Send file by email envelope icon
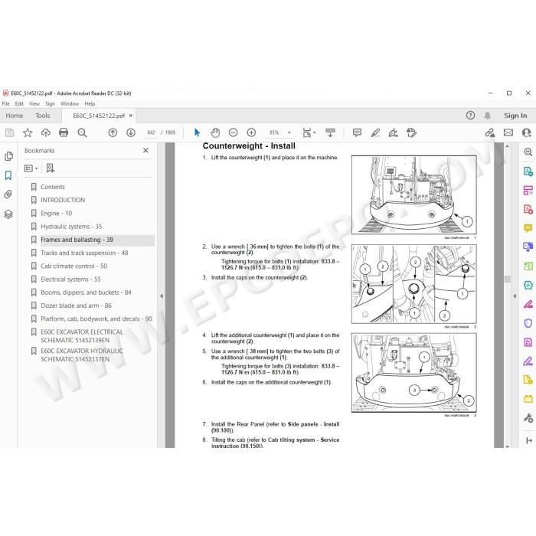This screenshot has width=536, height=536. tap(508, 132)
